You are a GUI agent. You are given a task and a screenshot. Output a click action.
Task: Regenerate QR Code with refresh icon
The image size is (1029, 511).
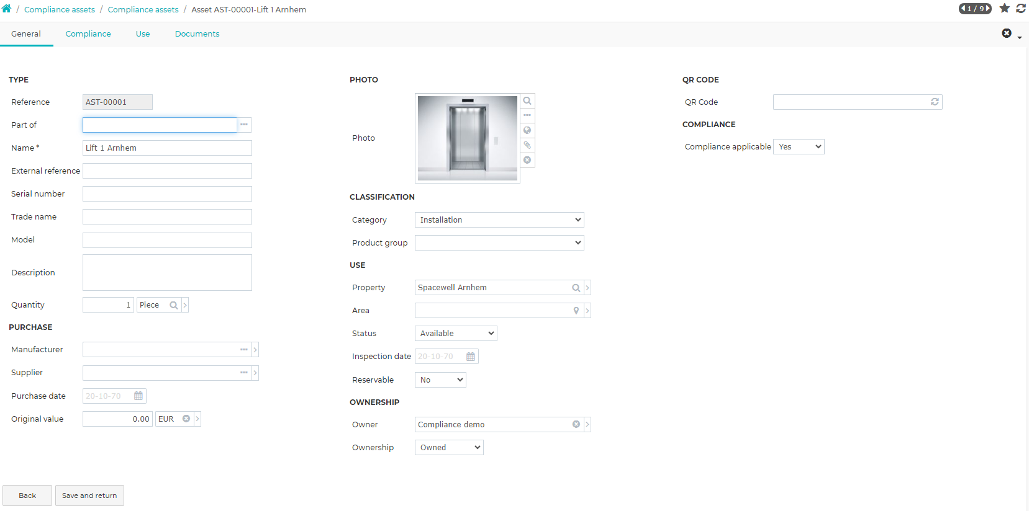click(935, 102)
